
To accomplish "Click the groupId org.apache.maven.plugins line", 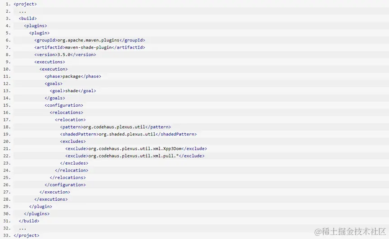I will 89,40.
